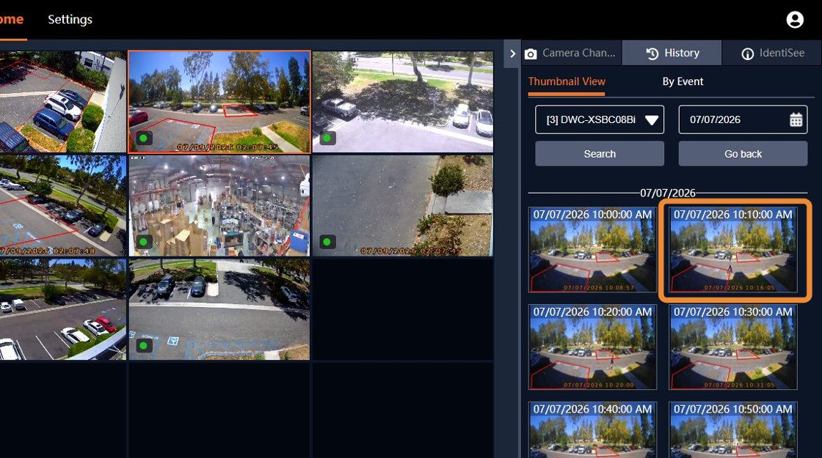822x458 pixels.
Task: Open the 10:00:00 AM history thumbnail
Action: [x=592, y=249]
